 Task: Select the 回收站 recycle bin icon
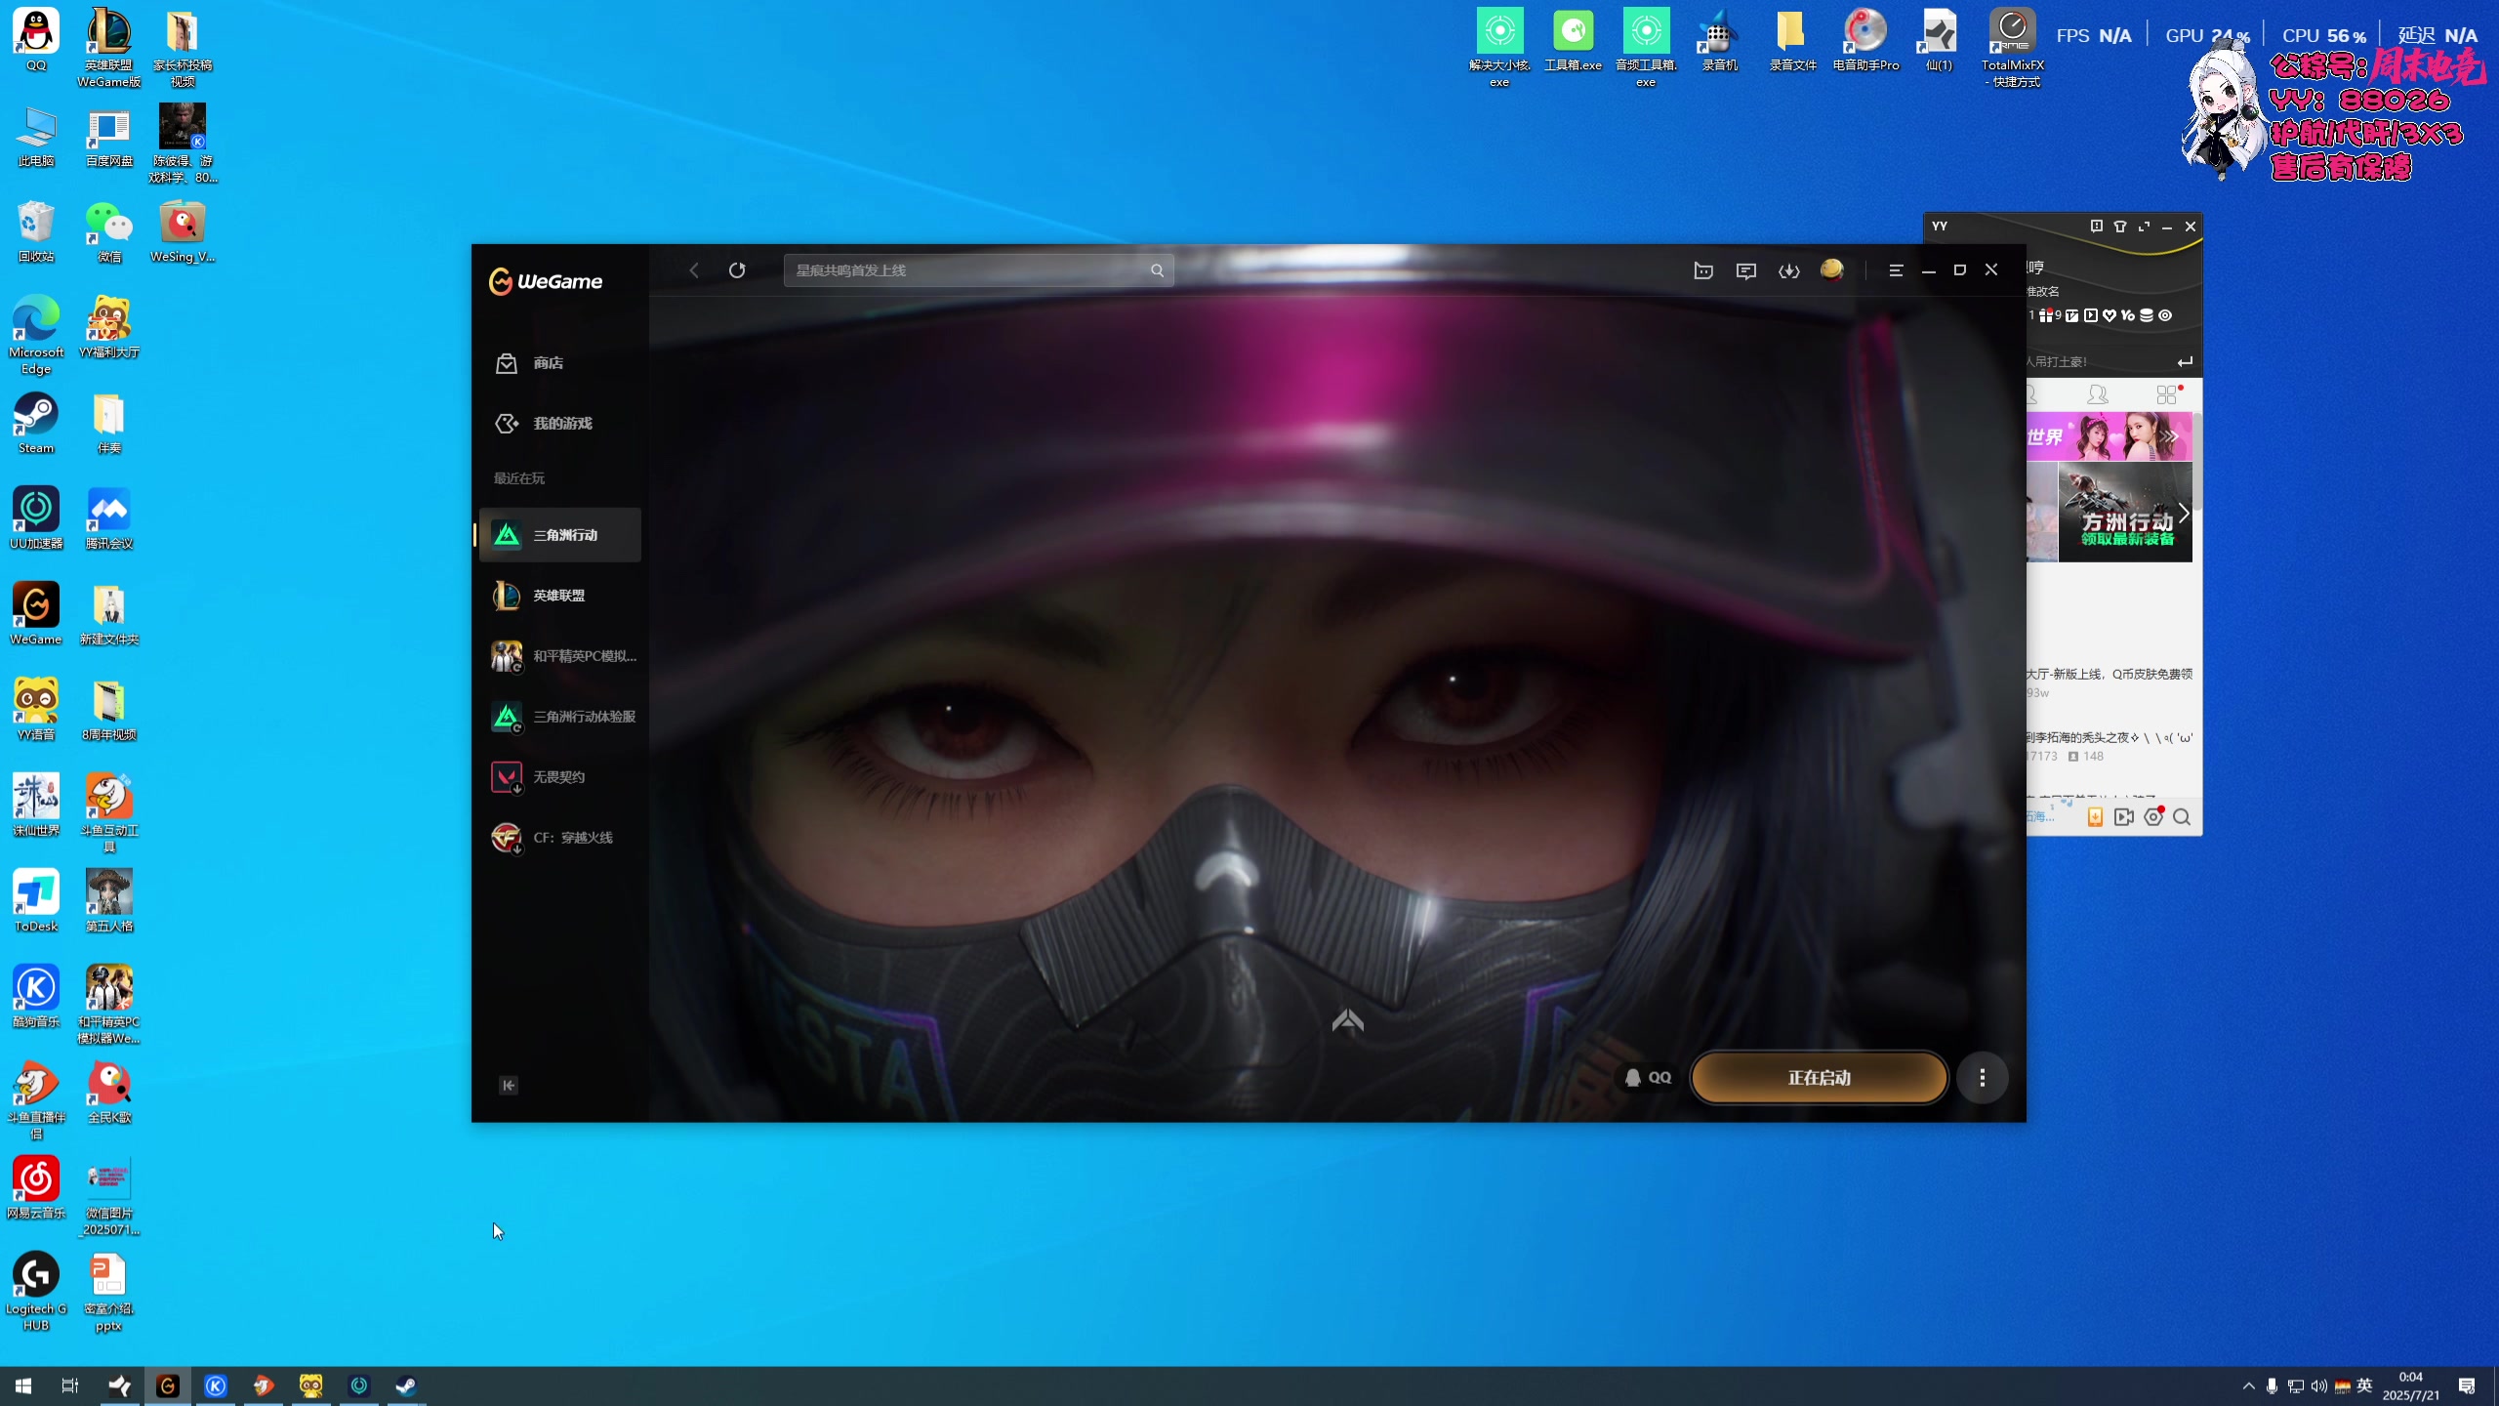pyautogui.click(x=36, y=232)
